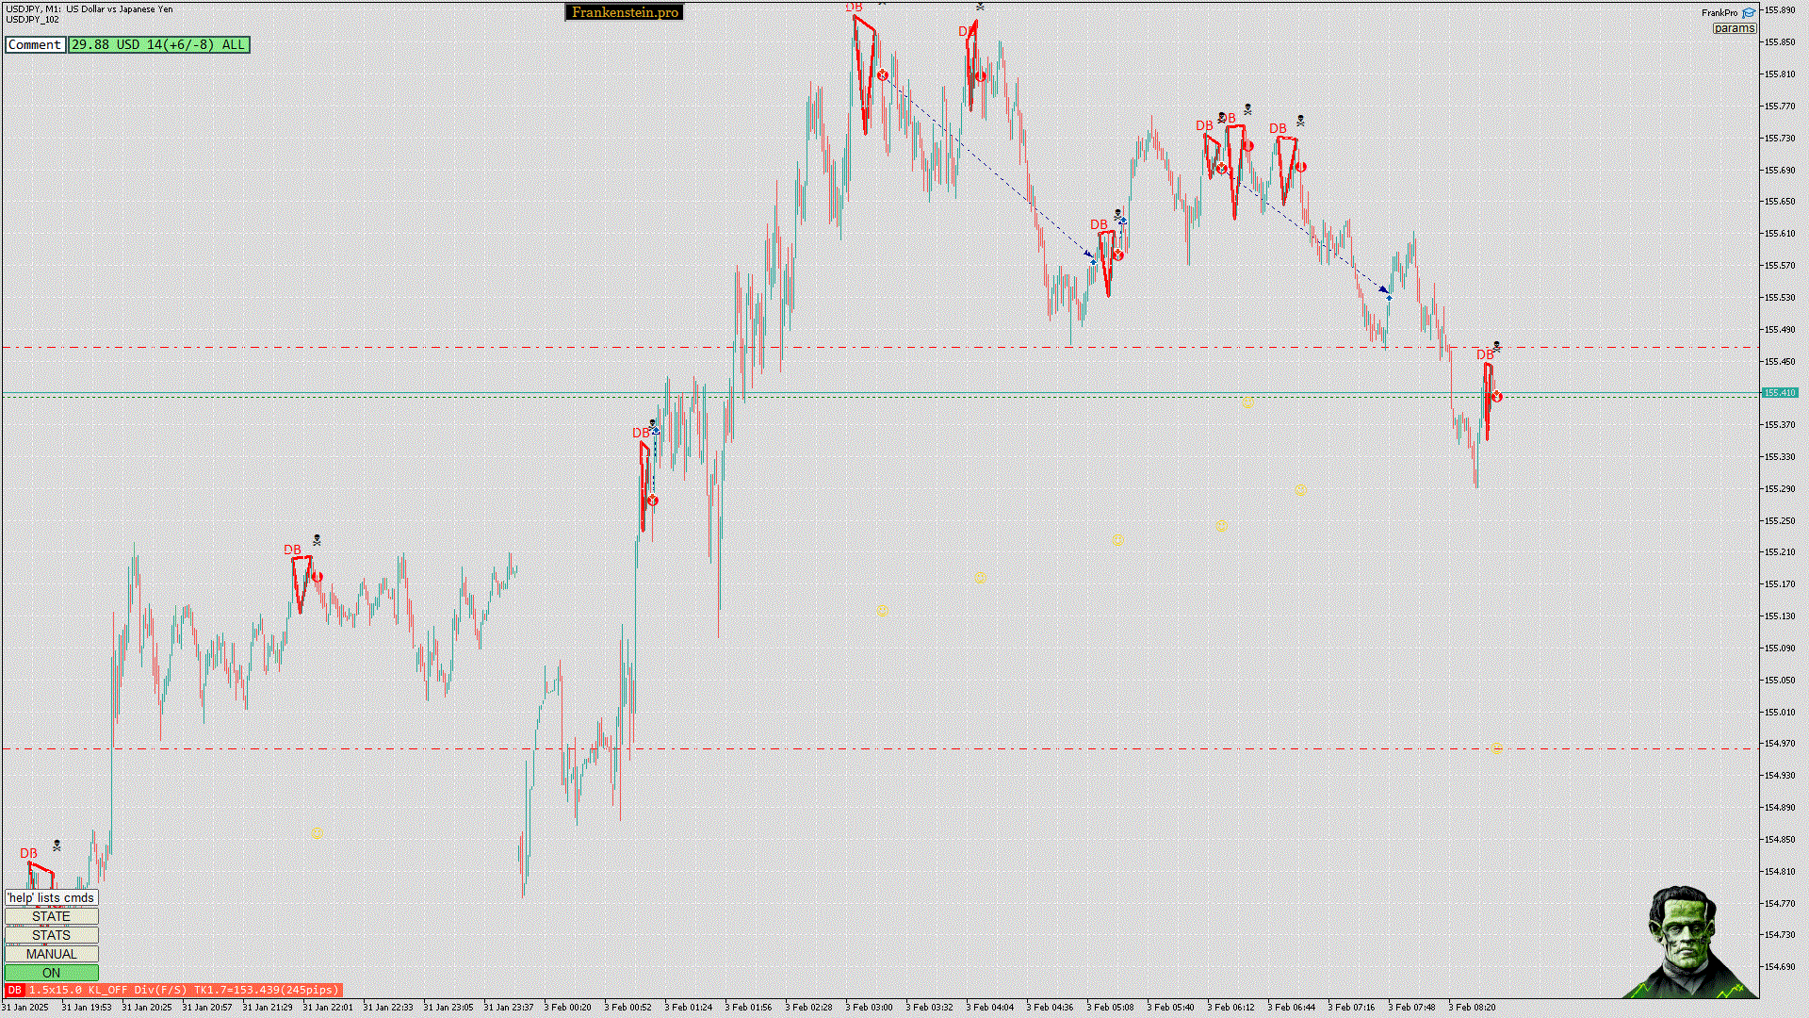Click the yellow smiley marker near 155.13
Image resolution: width=1809 pixels, height=1018 pixels.
[x=882, y=610]
